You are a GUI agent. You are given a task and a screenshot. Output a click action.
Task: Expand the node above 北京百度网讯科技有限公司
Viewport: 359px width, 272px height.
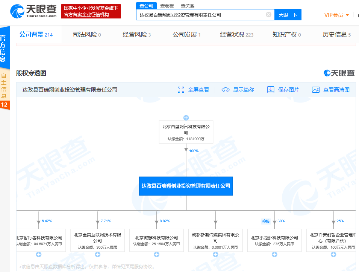[x=186, y=118]
